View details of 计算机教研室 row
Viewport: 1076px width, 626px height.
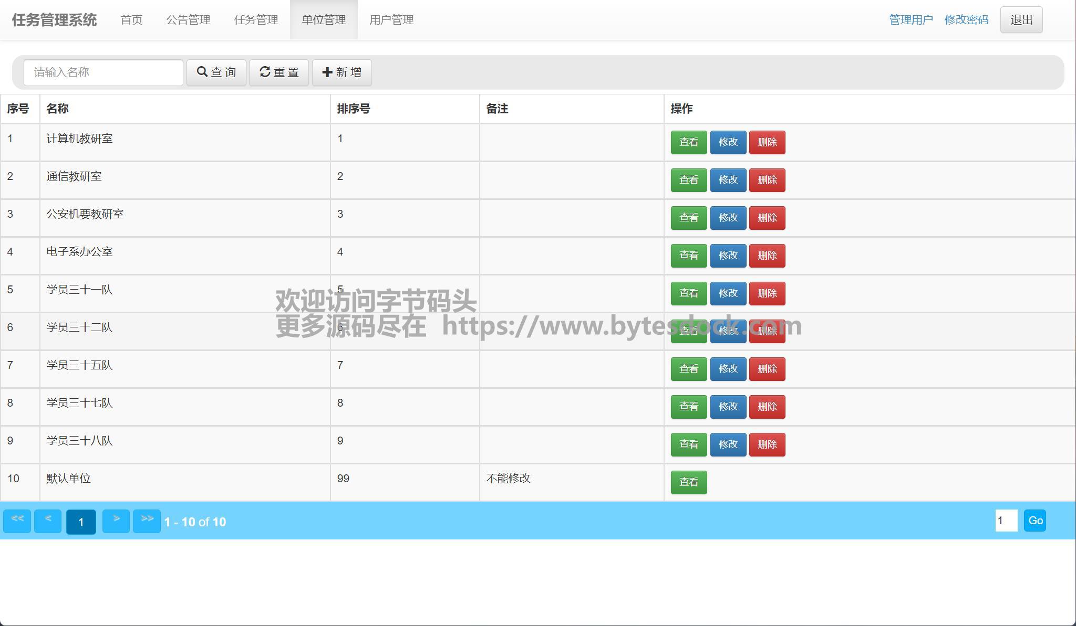click(x=688, y=142)
